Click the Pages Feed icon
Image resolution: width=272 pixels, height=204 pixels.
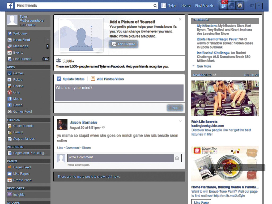coord(10,167)
